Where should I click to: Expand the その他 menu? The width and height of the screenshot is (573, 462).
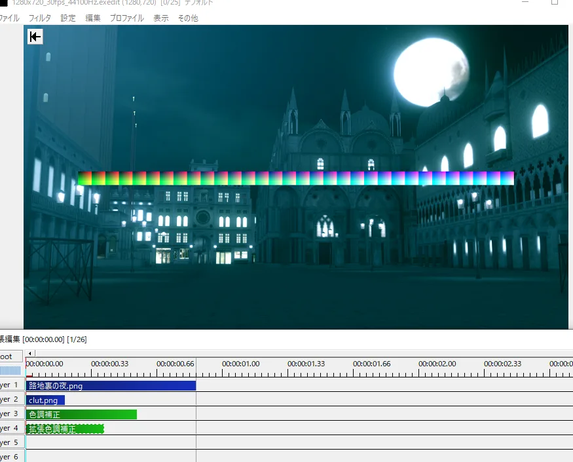(x=188, y=18)
